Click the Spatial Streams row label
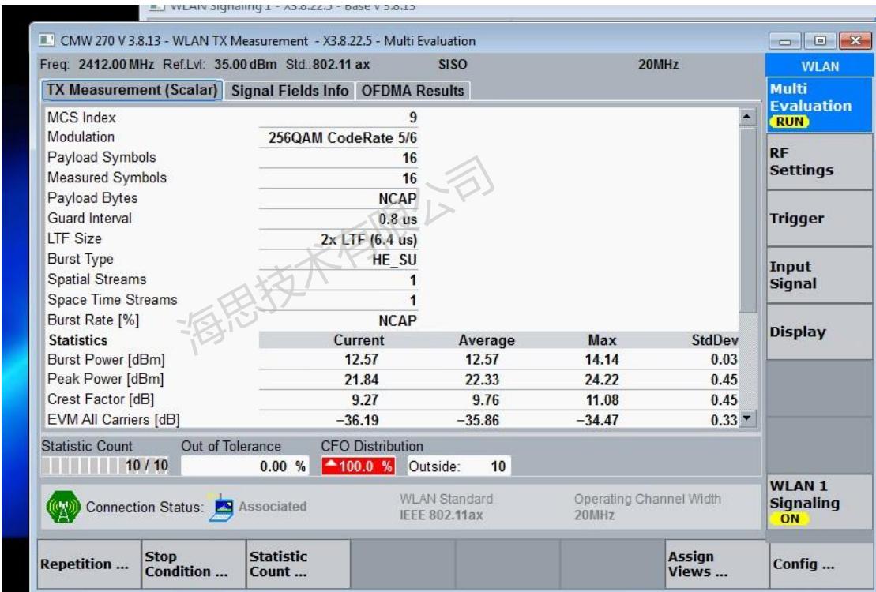 point(96,279)
